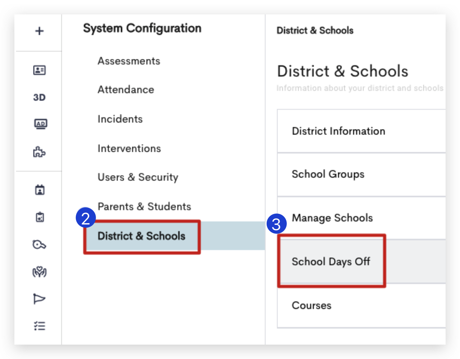Viewport: 460px width, 359px height.
Task: Open District Information row
Action: pyautogui.click(x=361, y=131)
